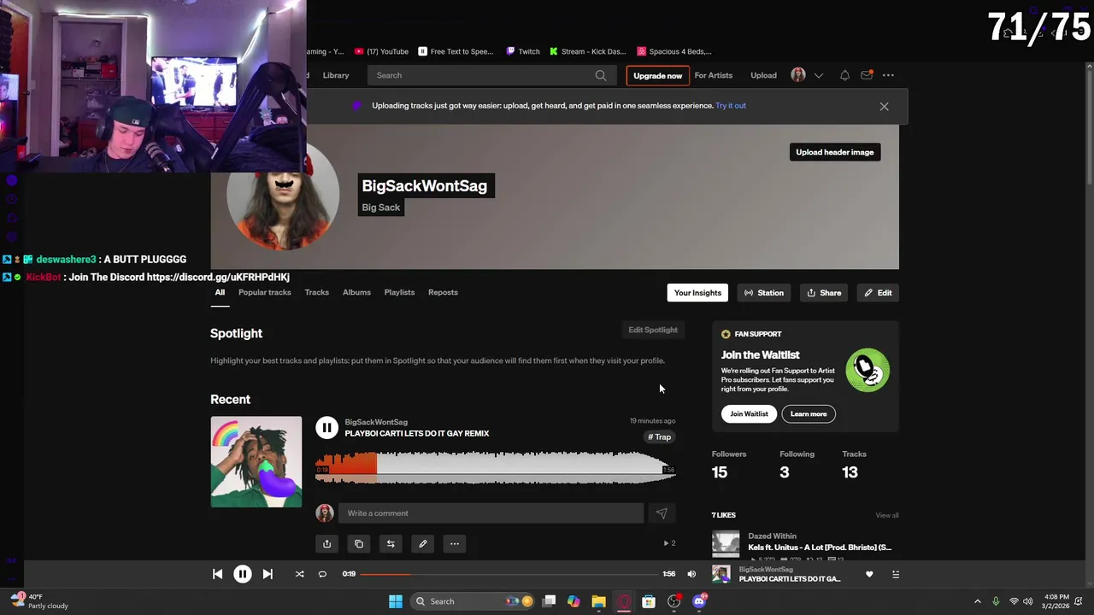Share the track with share icon

[326, 543]
